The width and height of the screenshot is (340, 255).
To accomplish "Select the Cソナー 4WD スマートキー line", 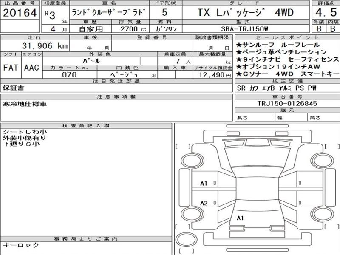I will tap(288, 74).
